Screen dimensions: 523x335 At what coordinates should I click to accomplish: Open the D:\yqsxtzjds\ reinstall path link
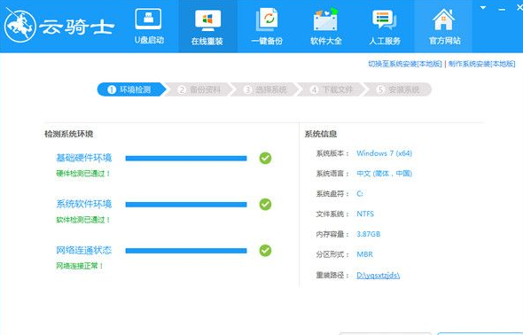378,275
